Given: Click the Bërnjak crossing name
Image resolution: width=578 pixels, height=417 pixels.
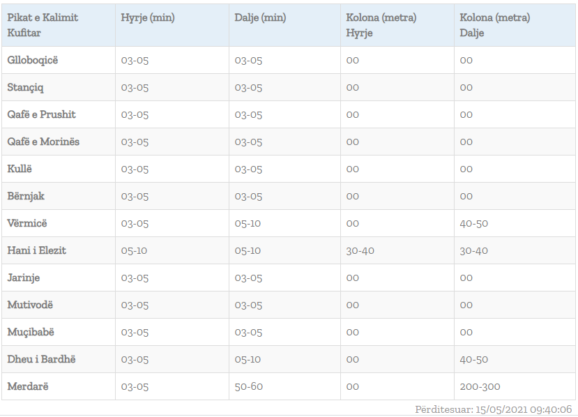Looking at the screenshot, I should pyautogui.click(x=26, y=196).
